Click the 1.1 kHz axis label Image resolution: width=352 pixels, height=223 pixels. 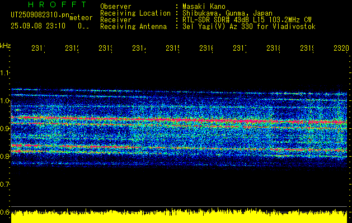5,72
